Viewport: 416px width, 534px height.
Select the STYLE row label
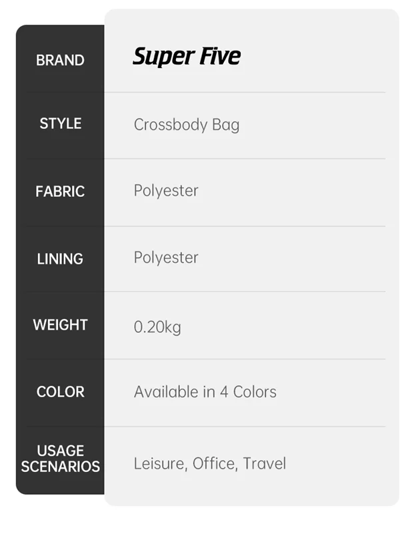60,123
